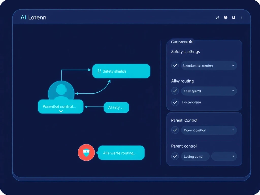The image size is (260, 195).
Task: Click the arrow on Teall spards
Action: tap(233, 91)
